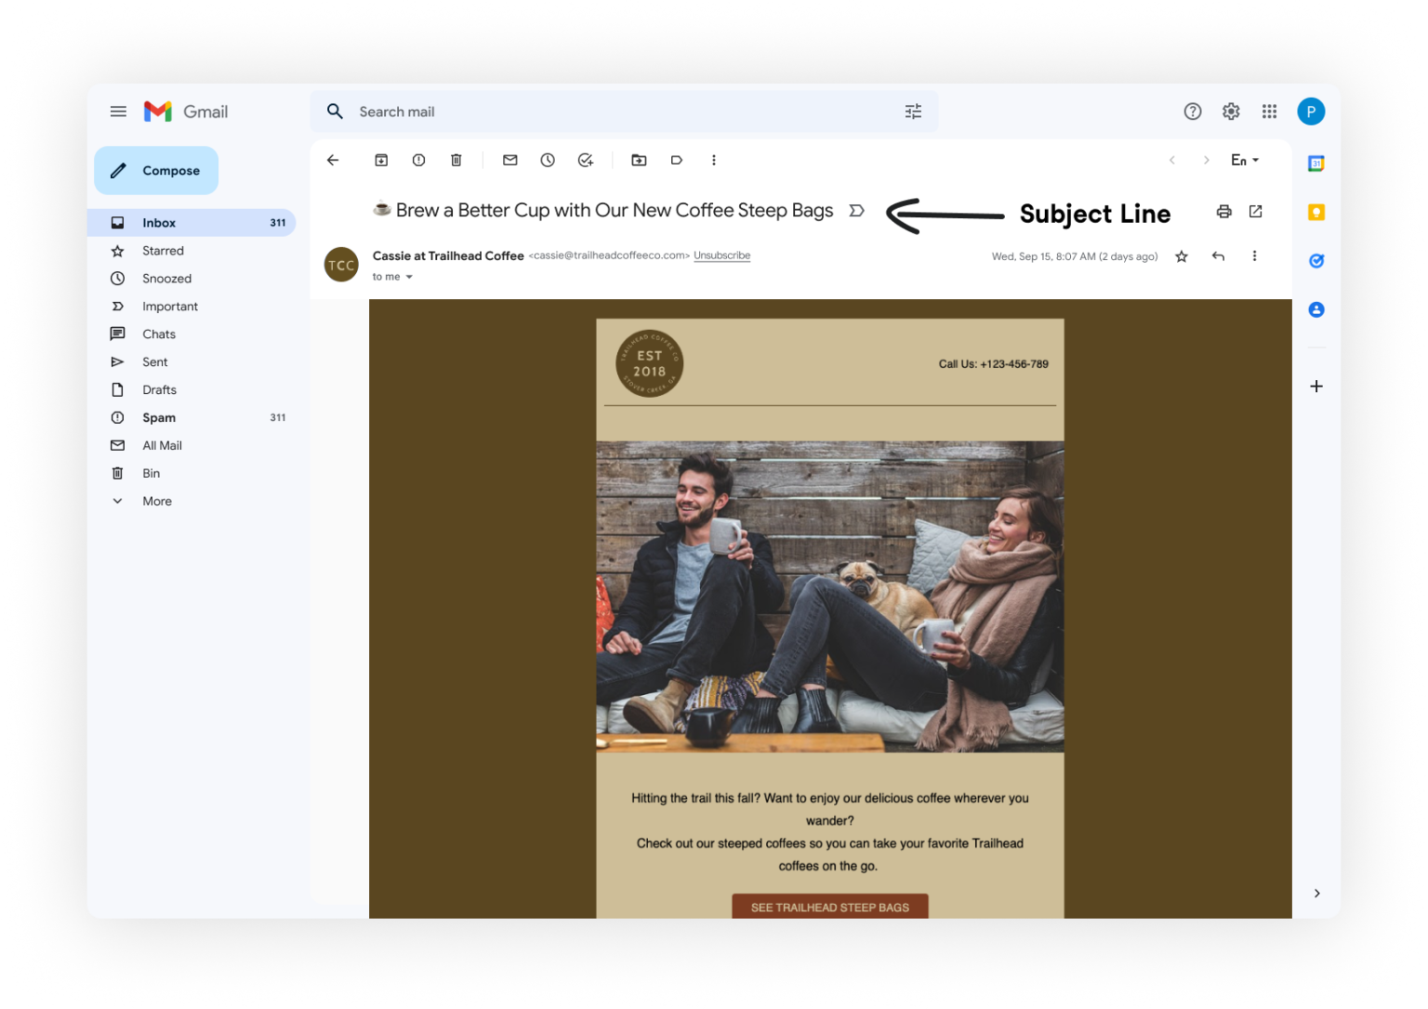Open the translate language dropdown
The width and height of the screenshot is (1428, 1009).
coord(1244,160)
